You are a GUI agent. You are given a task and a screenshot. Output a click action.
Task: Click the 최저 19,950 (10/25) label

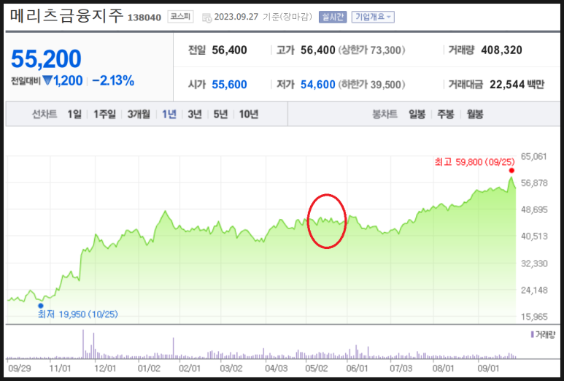point(77,315)
